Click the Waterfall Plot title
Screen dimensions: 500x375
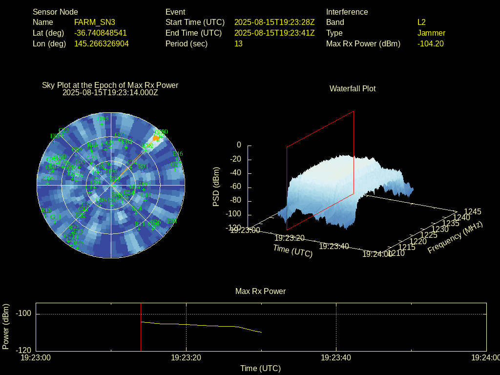353,88
